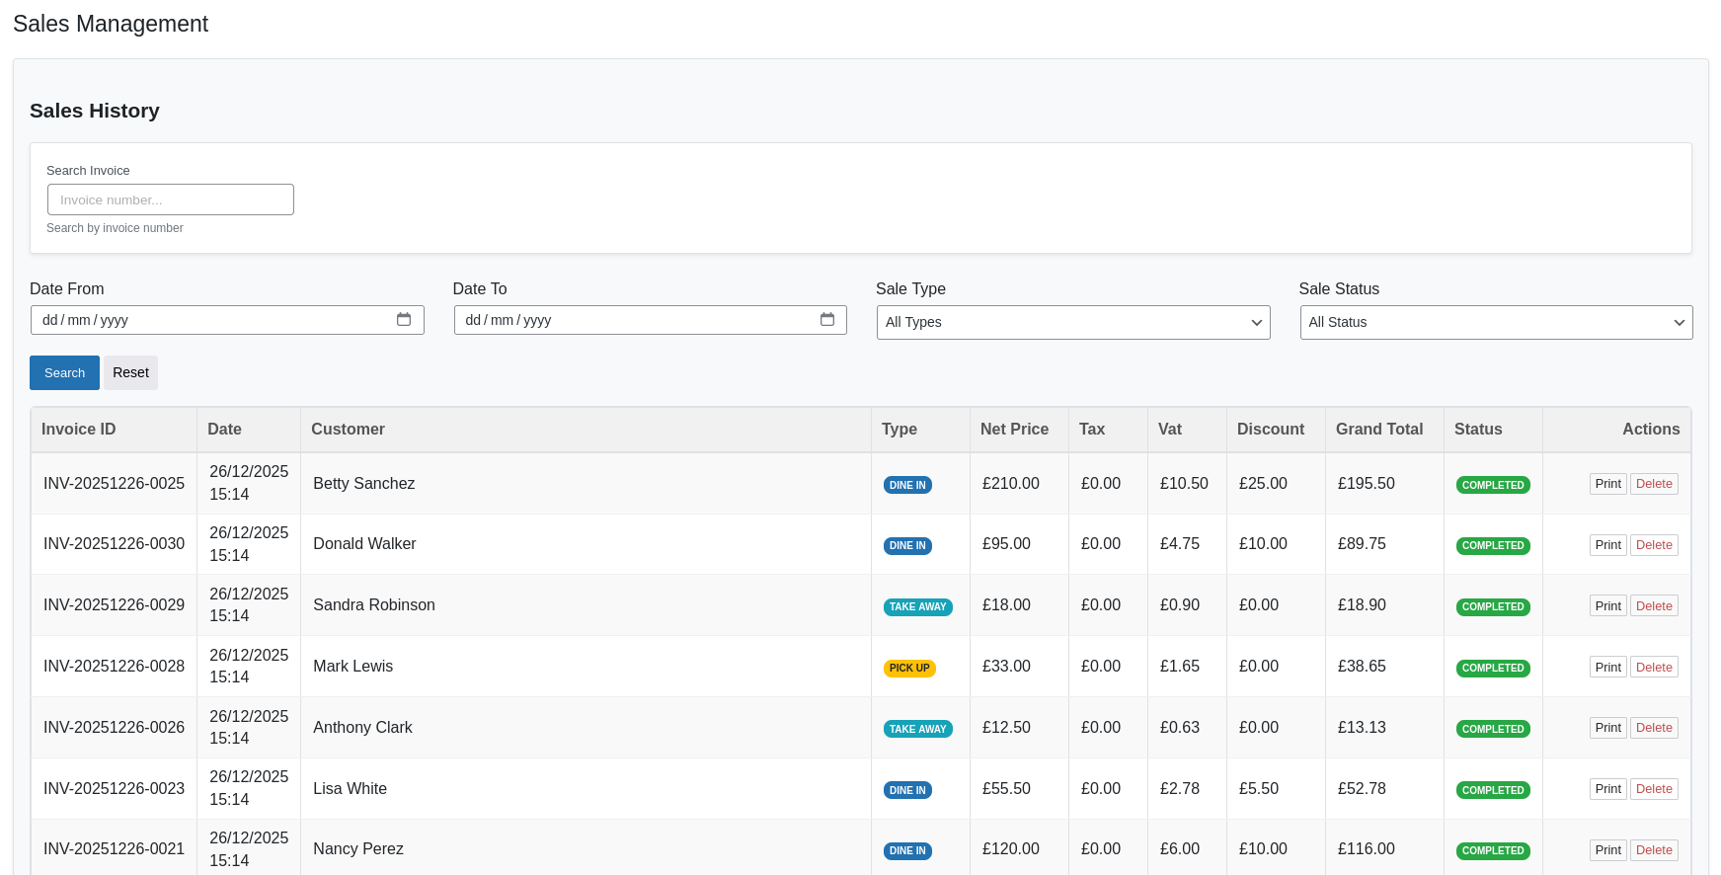Image resolution: width=1721 pixels, height=875 pixels.
Task: Delete Mark Lewis's invoice
Action: point(1654,668)
